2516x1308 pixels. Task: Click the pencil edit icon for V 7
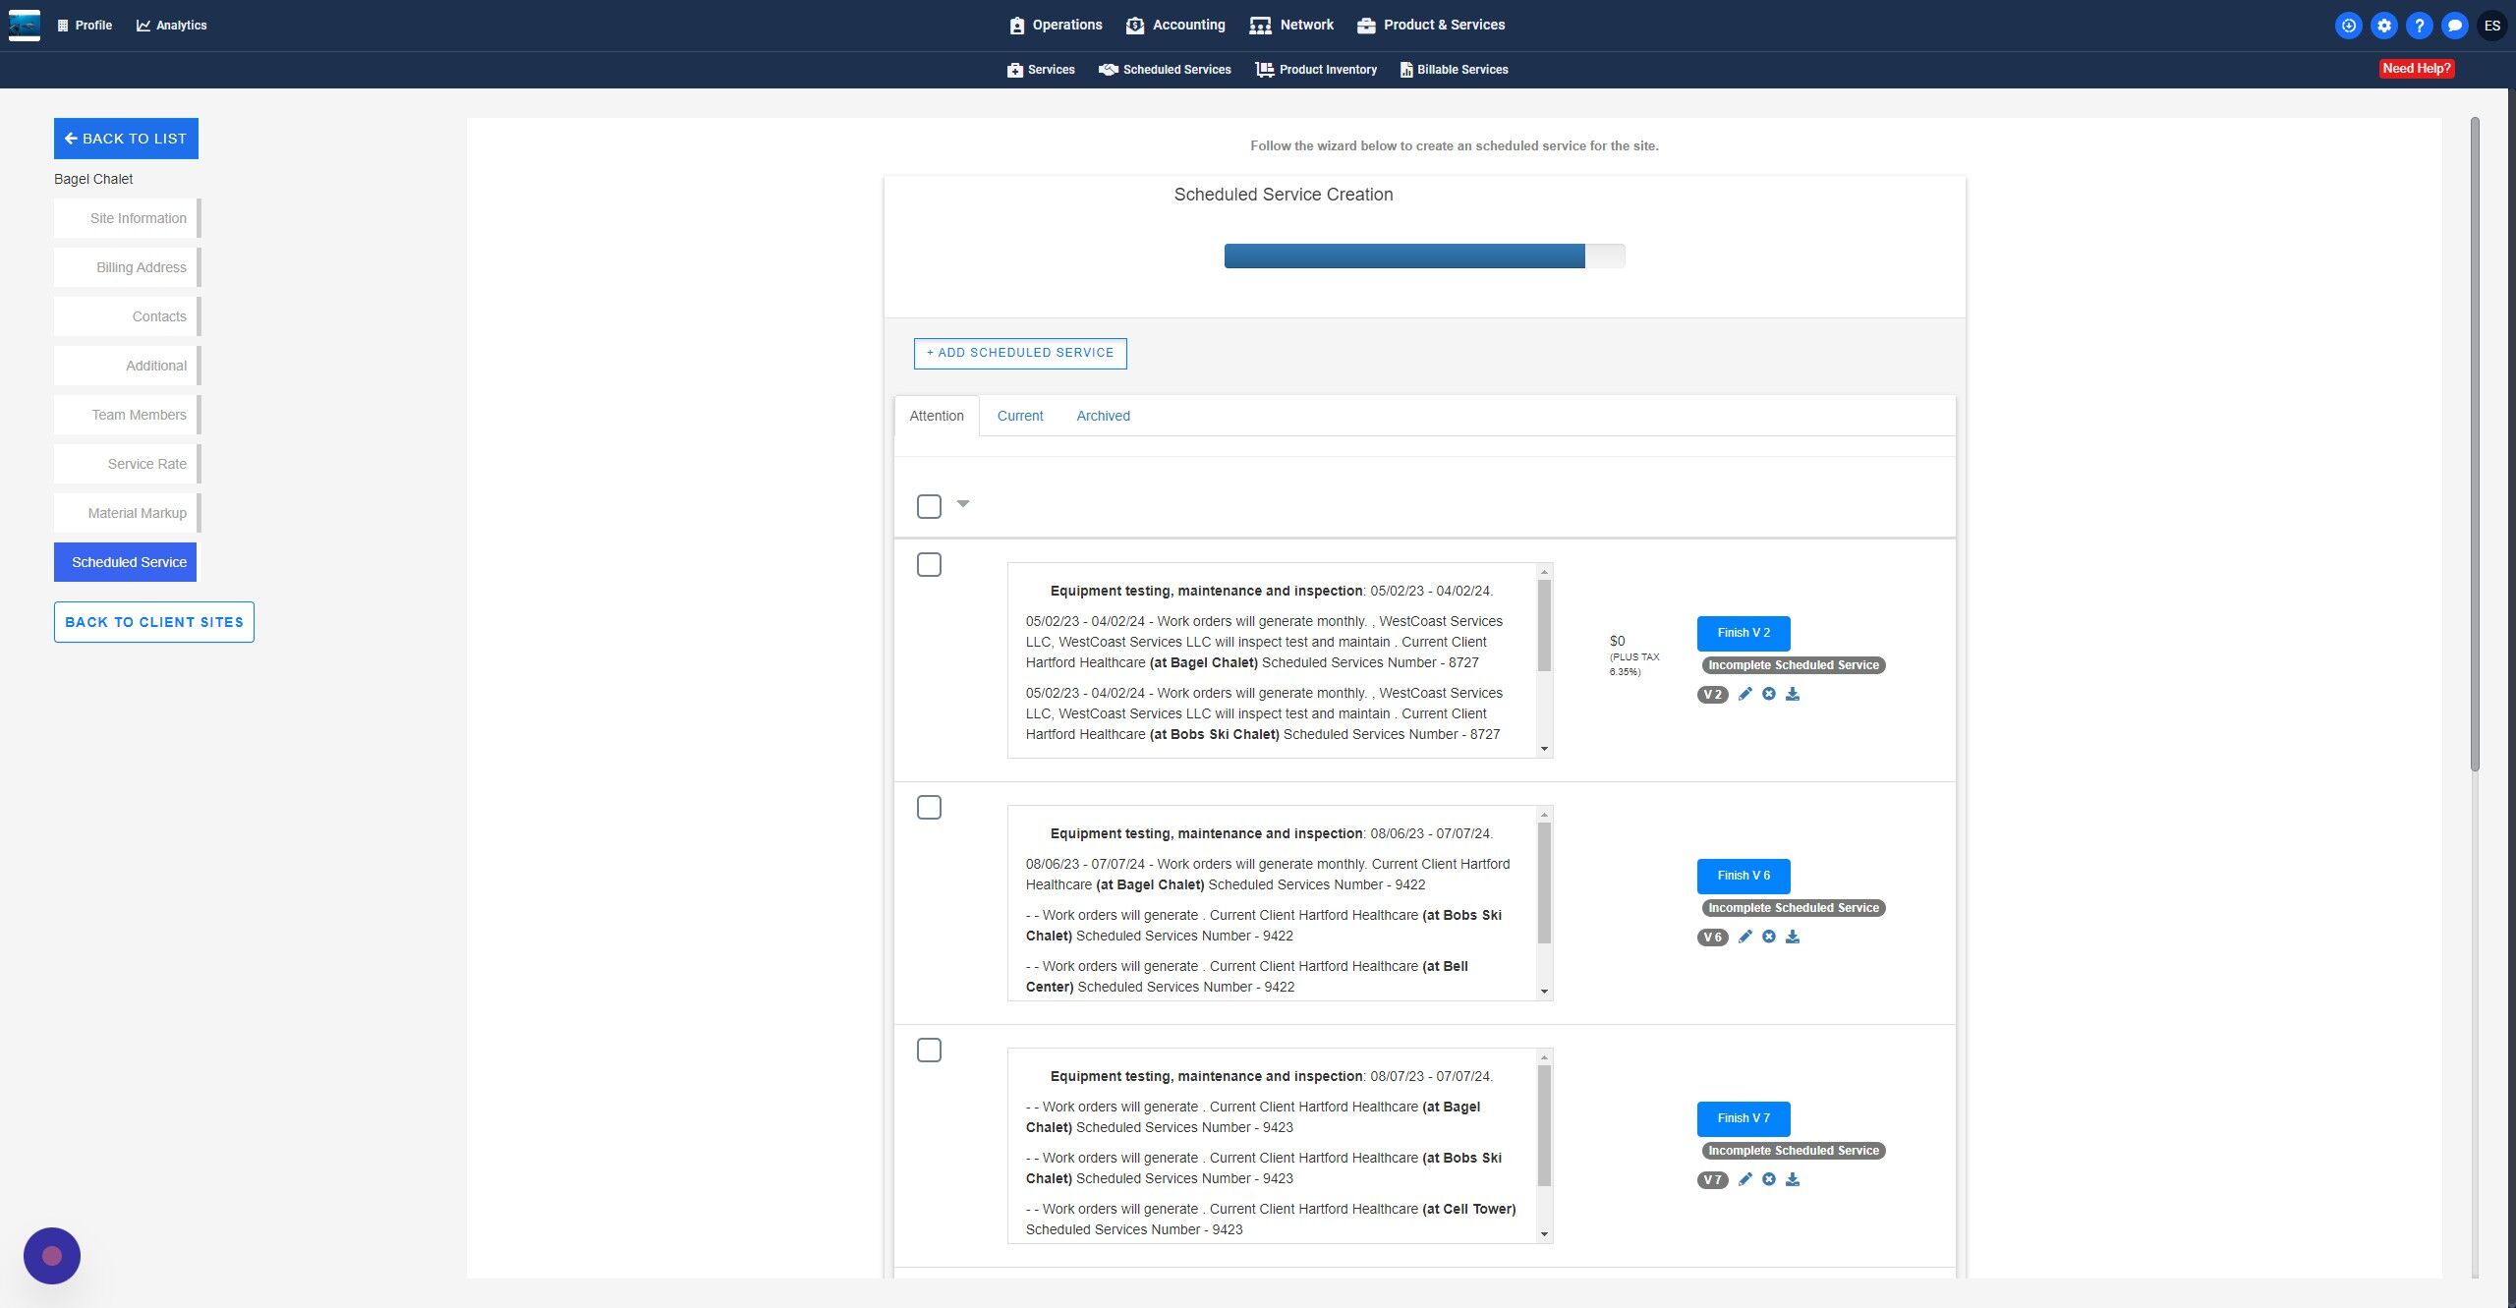[1744, 1179]
